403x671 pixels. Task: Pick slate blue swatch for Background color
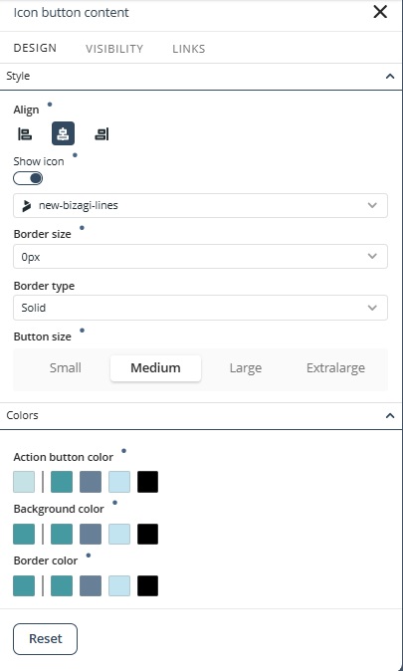pos(91,534)
